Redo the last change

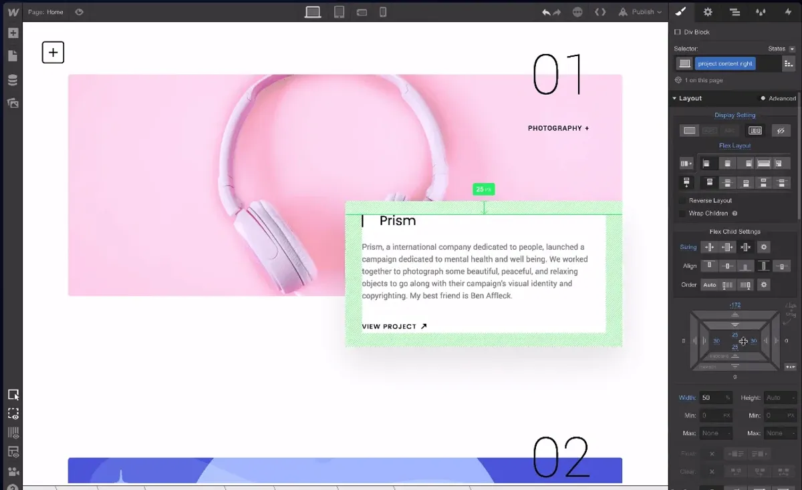coord(557,12)
